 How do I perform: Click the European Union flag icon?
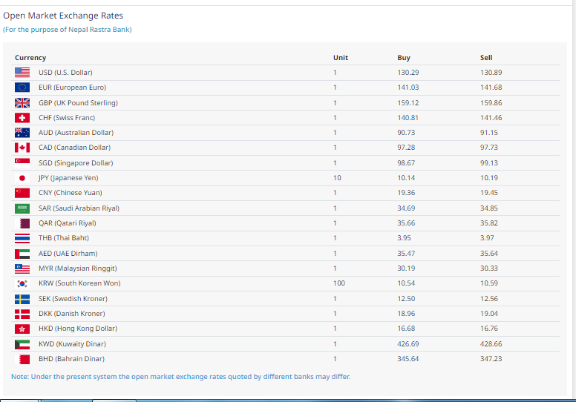[22, 88]
